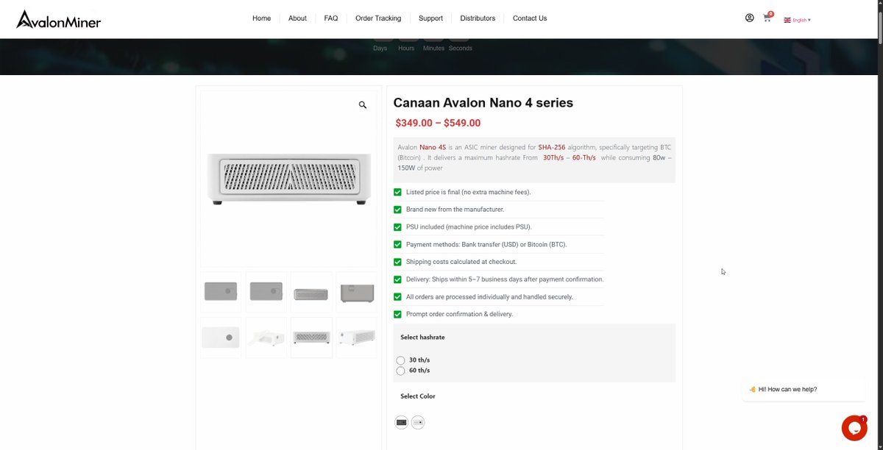Click the '30Th/s' highlighted text in description
The height and width of the screenshot is (450, 883).
pos(553,158)
